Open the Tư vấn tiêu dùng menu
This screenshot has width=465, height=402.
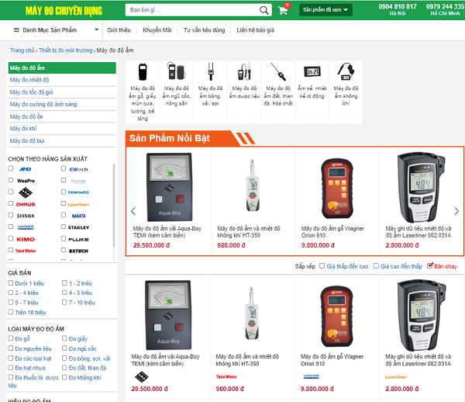204,30
